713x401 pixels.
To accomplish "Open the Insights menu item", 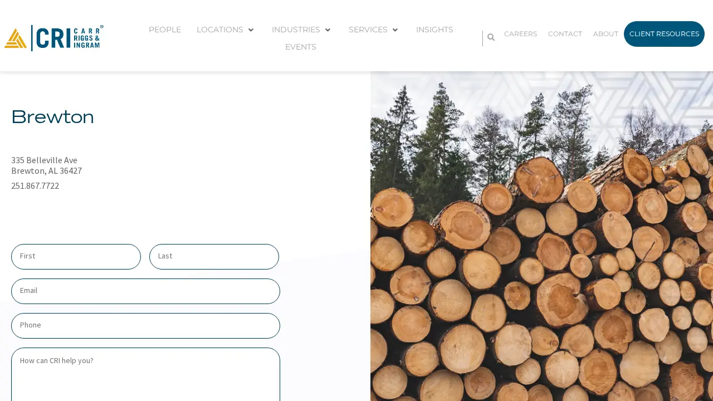I will click(x=434, y=30).
